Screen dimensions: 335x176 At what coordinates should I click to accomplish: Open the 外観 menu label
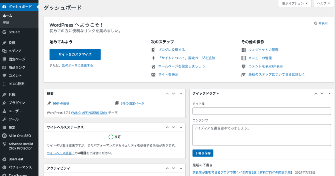[x=12, y=95]
